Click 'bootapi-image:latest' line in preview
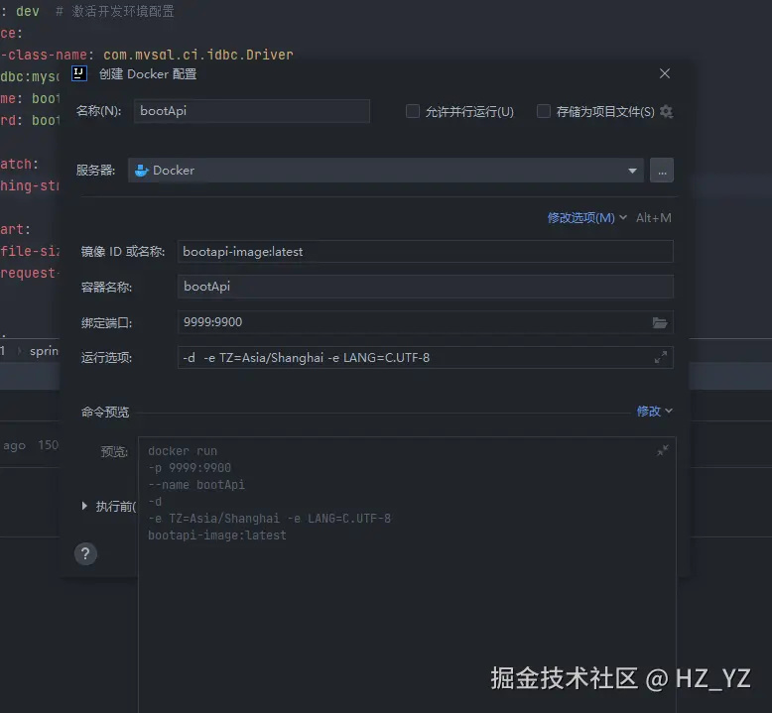Screen dimensions: 772x713 point(217,535)
